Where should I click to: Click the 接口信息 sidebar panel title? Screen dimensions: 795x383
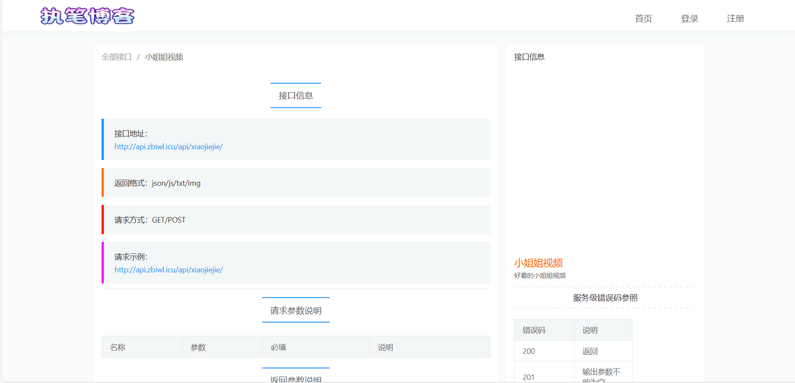(x=530, y=57)
